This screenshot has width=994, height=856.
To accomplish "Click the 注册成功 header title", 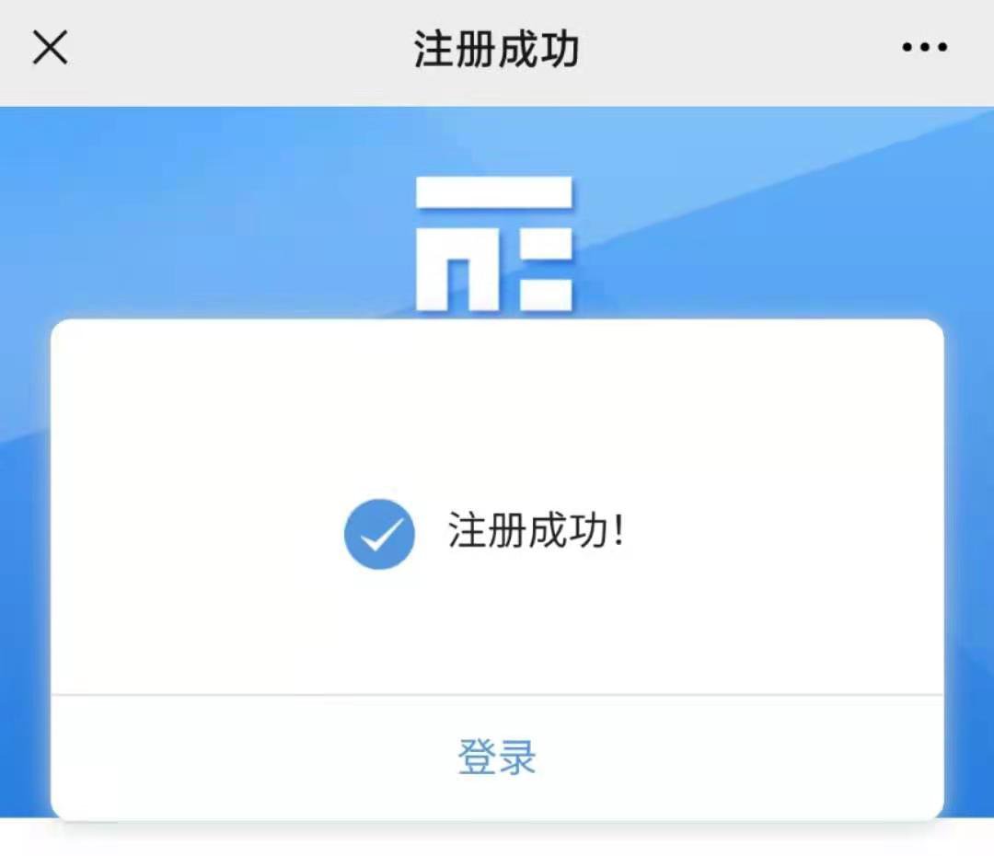I will pyautogui.click(x=496, y=50).
